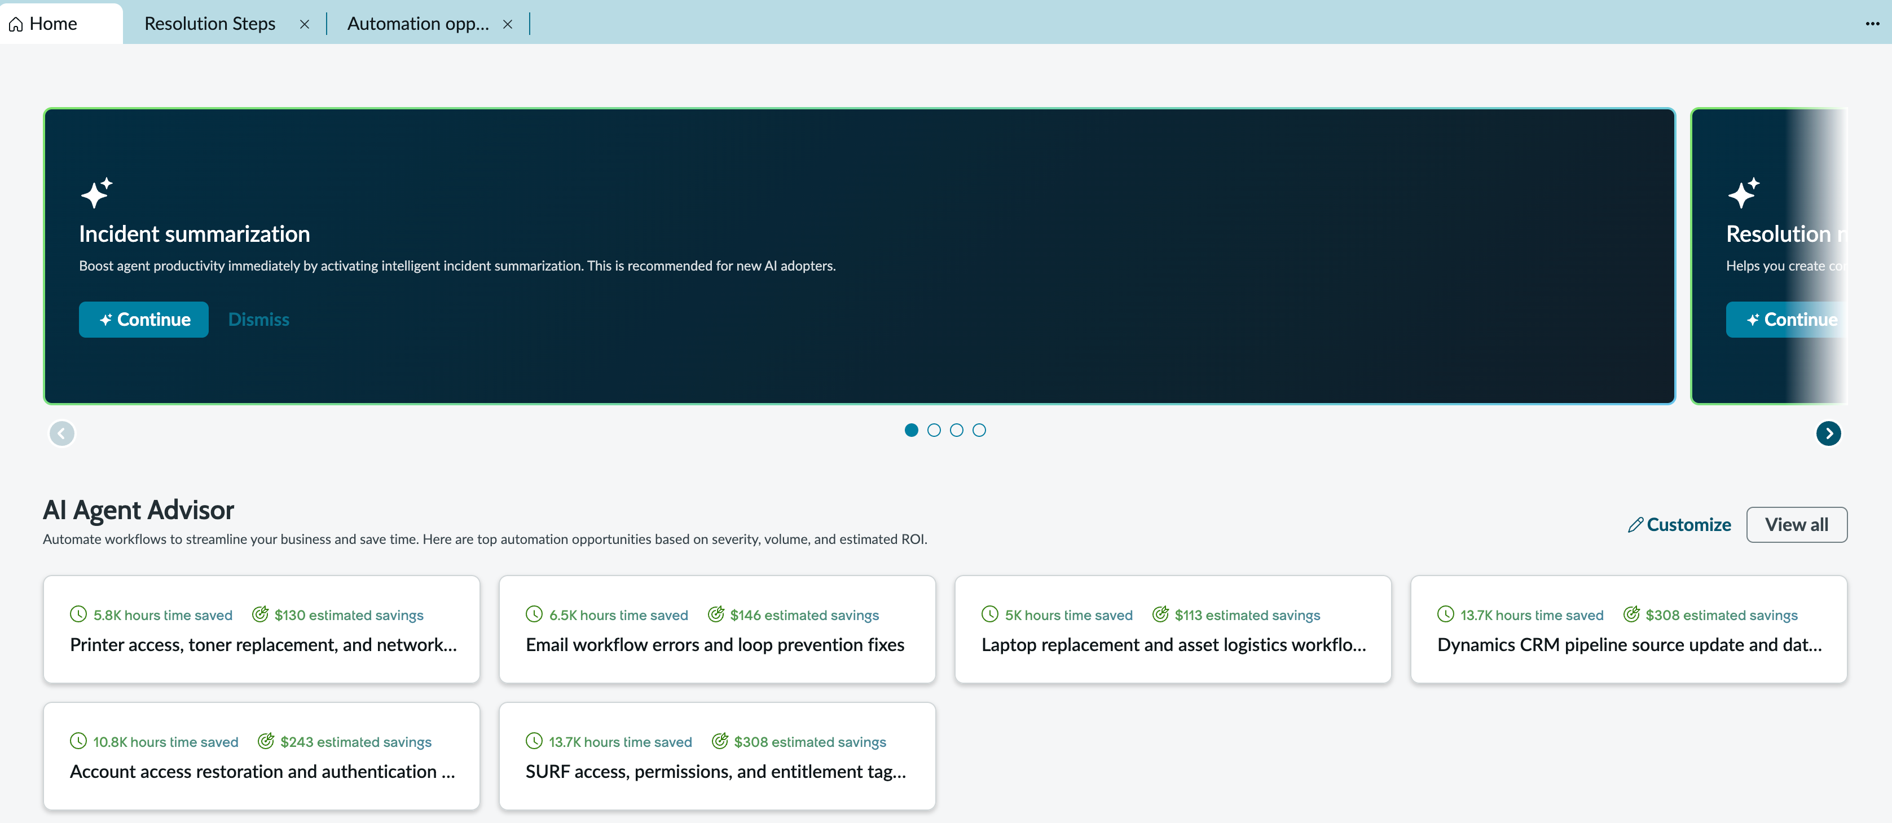Click the savings target icon beside $113
This screenshot has height=823, width=1892.
pyautogui.click(x=1160, y=614)
